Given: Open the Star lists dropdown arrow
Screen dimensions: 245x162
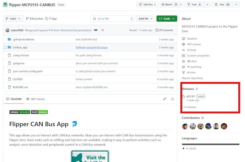Looking at the screenshot, I should click(x=236, y=5).
